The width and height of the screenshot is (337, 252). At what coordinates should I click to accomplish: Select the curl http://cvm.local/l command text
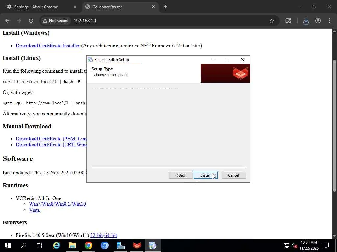pos(41,82)
